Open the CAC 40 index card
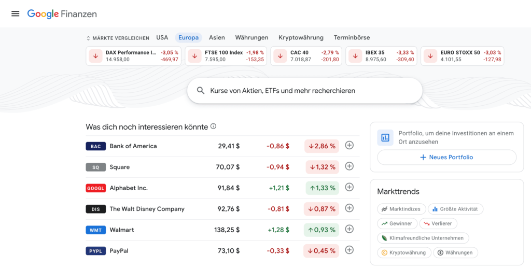531x268 pixels. [306, 56]
